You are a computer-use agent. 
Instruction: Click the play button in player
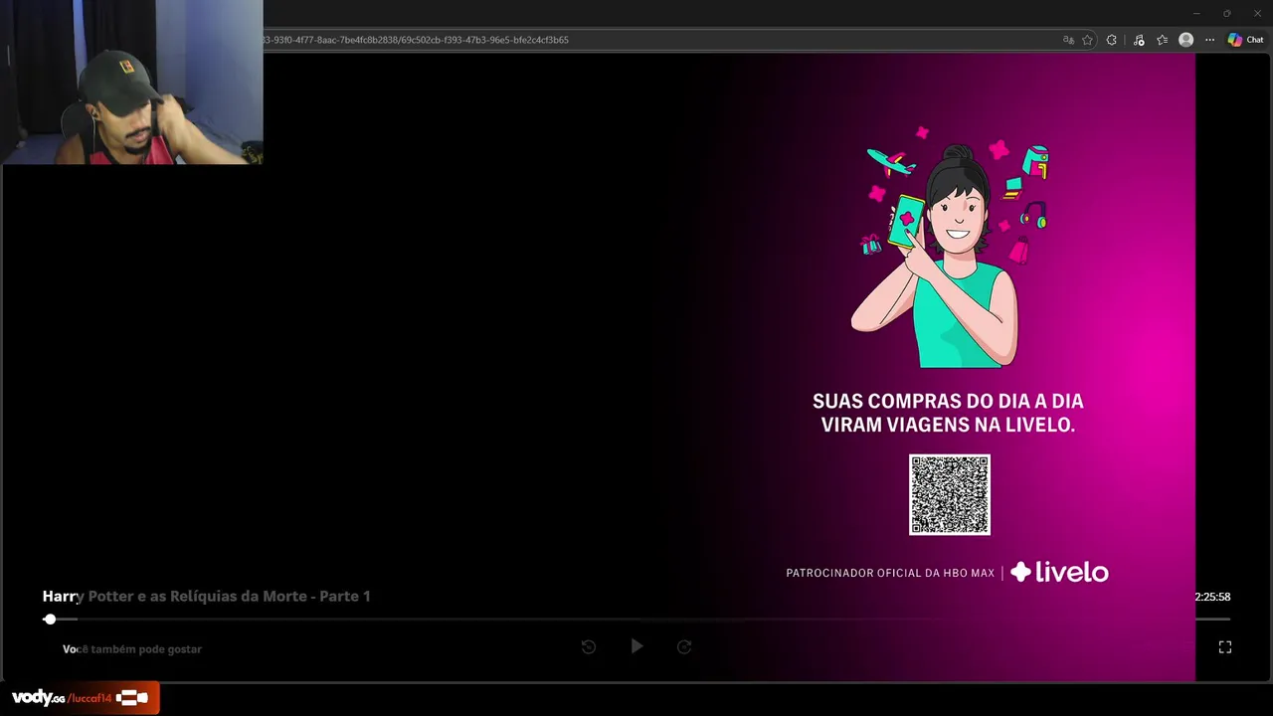click(x=636, y=646)
